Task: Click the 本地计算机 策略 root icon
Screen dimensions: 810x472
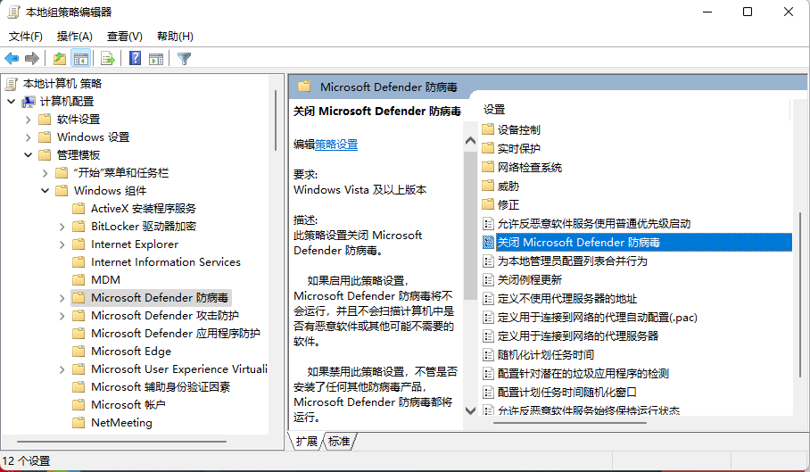Action: click(x=12, y=84)
